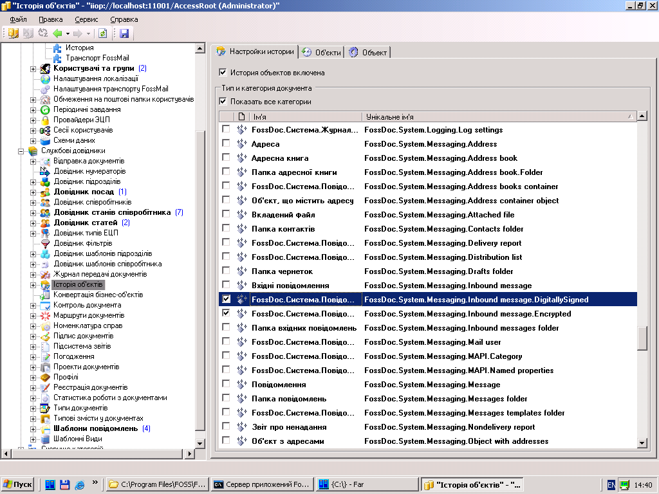
Task: Click the tree panel horizontal scrollbar thumb
Action: click(97, 453)
